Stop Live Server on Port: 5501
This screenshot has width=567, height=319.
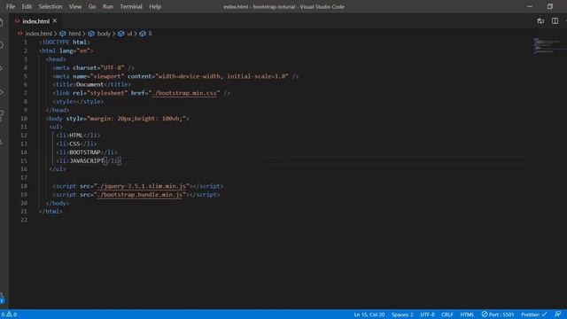[x=498, y=315]
